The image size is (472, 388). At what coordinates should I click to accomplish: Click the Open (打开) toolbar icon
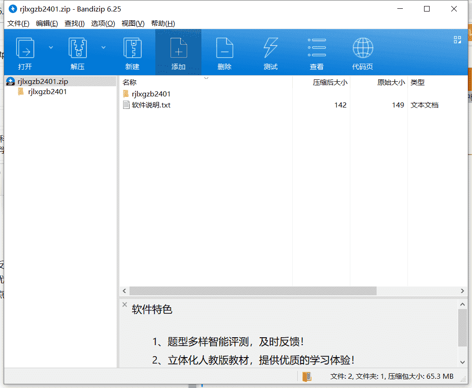pos(25,48)
